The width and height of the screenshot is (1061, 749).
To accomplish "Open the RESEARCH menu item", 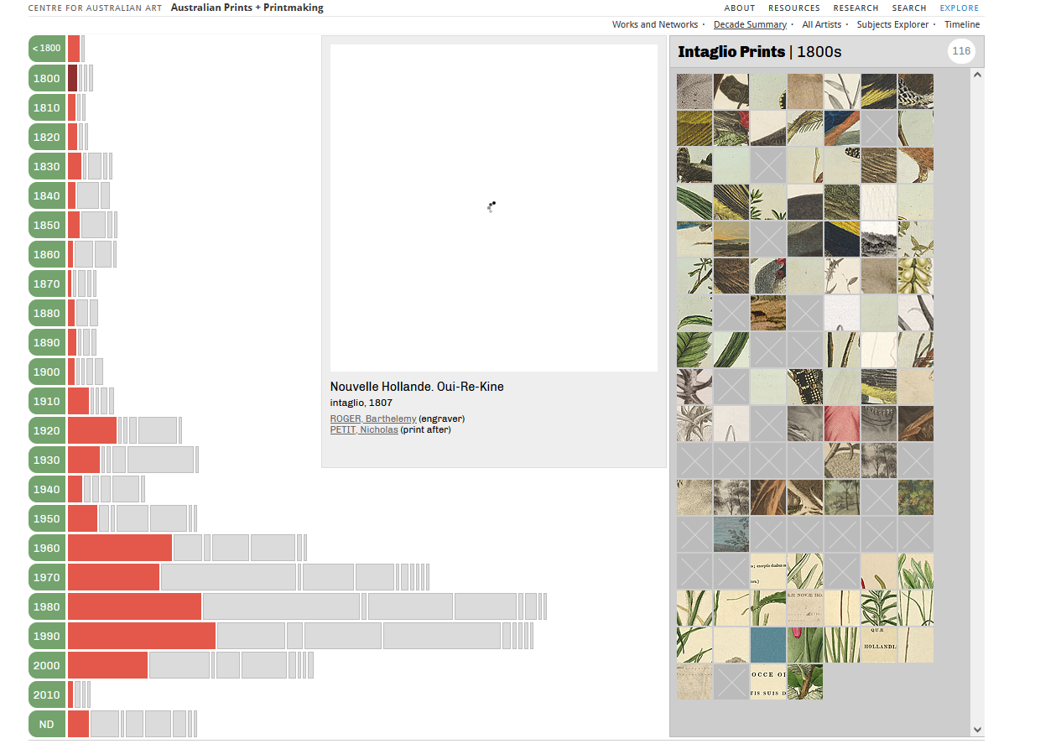I will click(856, 8).
